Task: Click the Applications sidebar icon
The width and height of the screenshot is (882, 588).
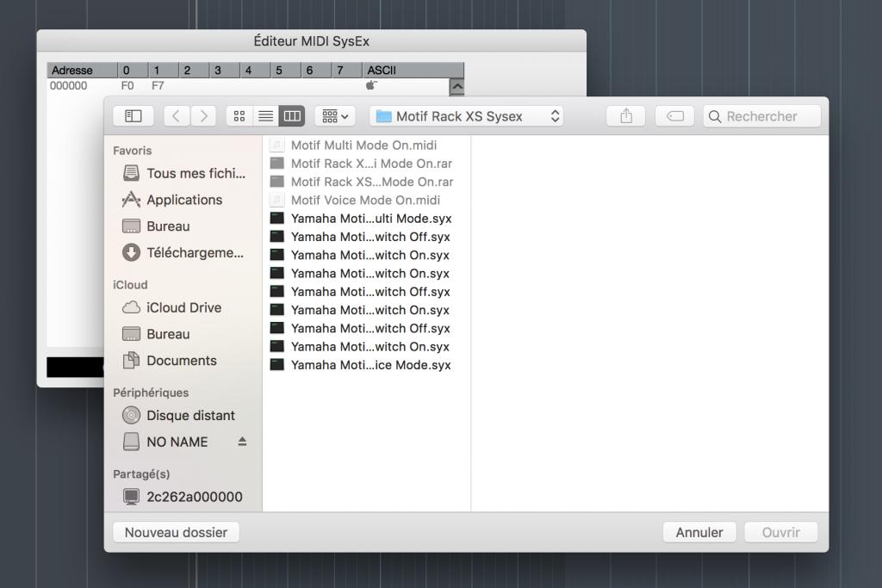Action: 131,200
